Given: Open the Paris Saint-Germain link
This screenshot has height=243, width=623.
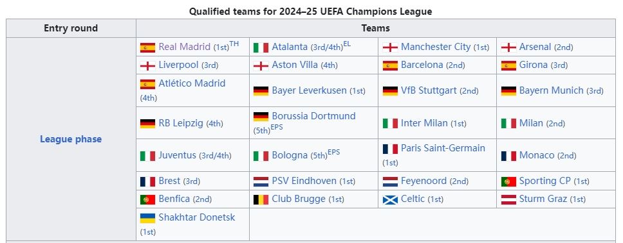Looking at the screenshot, I should (443, 148).
